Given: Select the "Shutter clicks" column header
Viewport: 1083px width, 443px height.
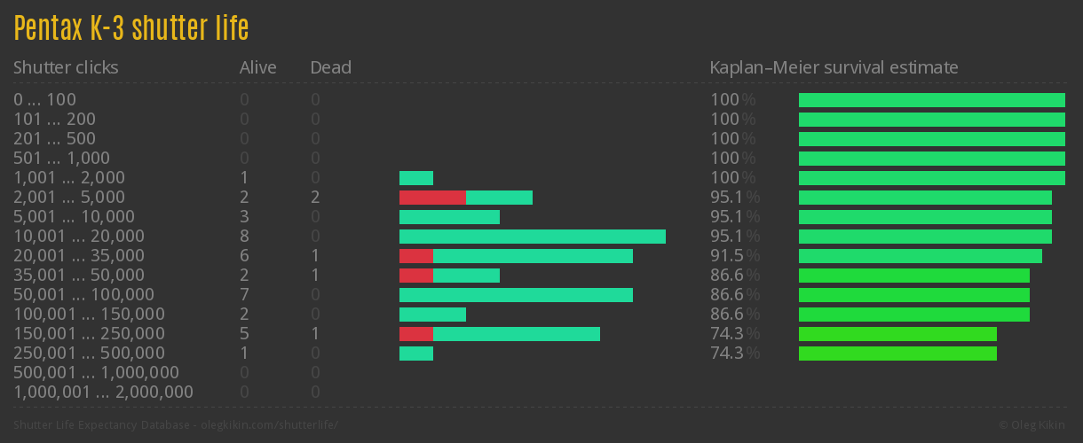Looking at the screenshot, I should coord(66,67).
